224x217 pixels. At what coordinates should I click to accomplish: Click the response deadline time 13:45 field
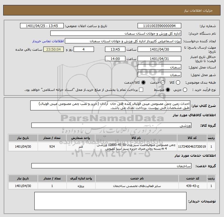click(115, 50)
